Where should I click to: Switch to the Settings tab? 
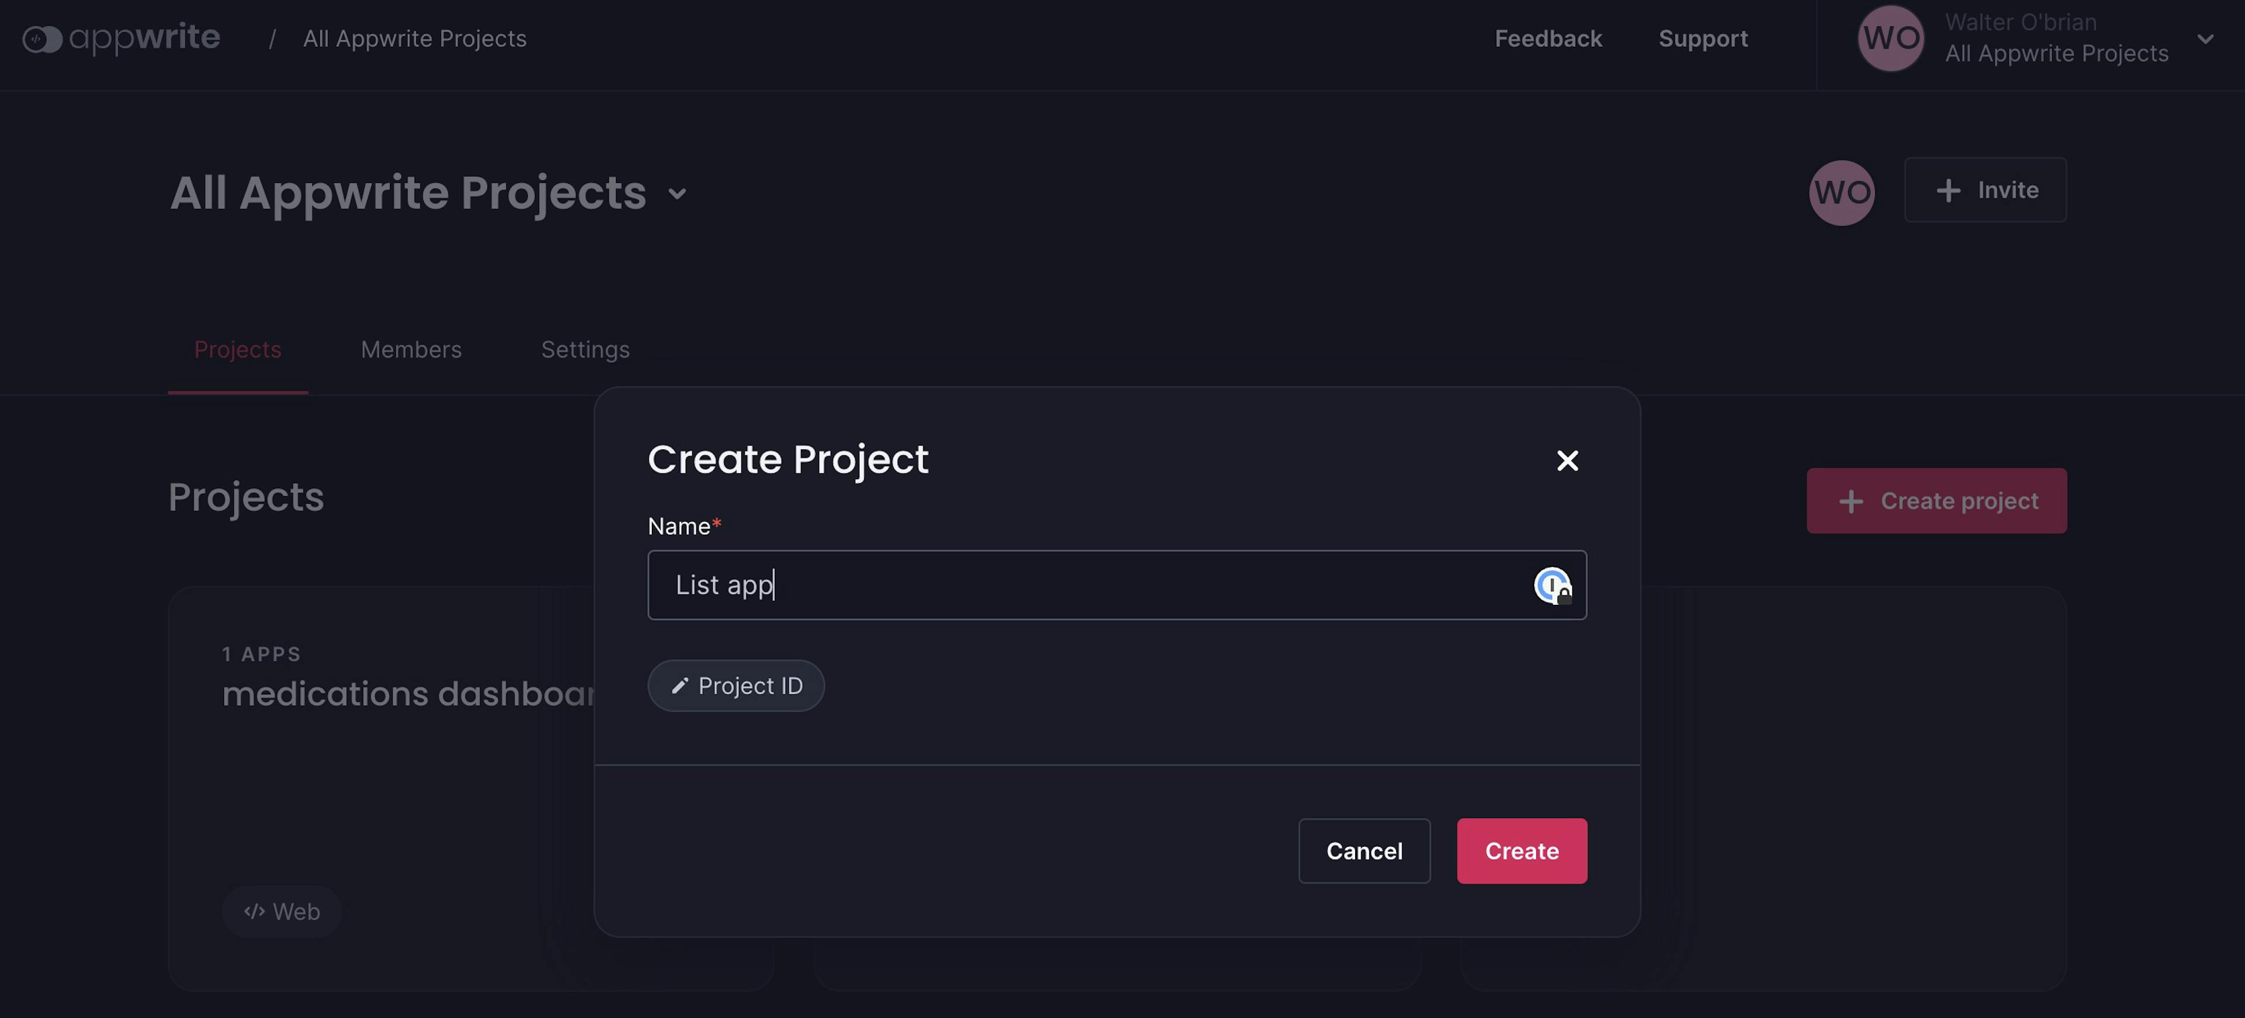tap(585, 349)
